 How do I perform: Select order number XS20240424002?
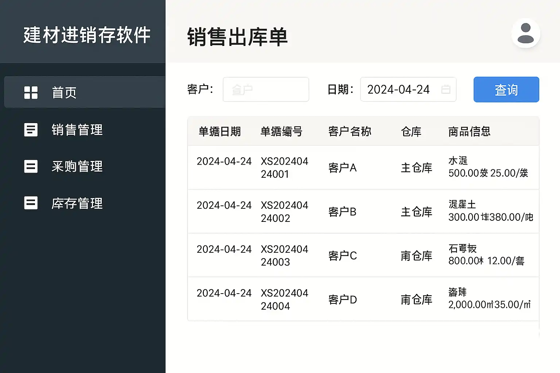pyautogui.click(x=284, y=212)
